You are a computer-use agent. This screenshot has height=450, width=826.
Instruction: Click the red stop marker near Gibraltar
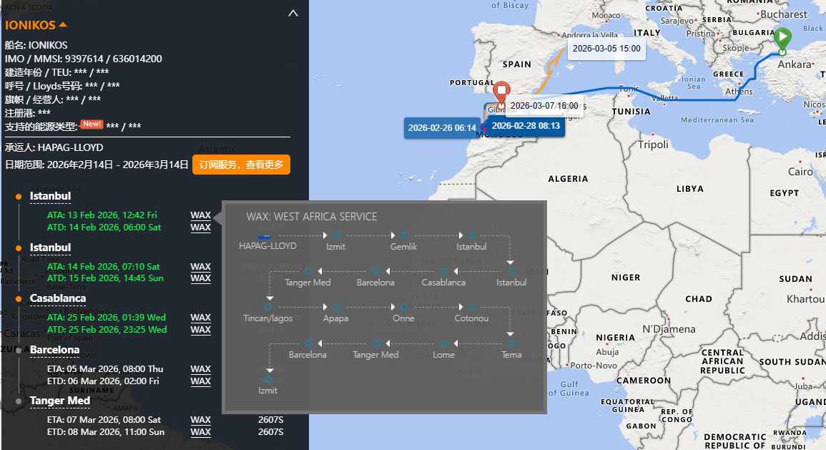point(502,92)
